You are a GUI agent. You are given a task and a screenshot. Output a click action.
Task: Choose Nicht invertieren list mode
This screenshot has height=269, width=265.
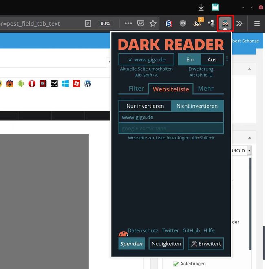[197, 106]
